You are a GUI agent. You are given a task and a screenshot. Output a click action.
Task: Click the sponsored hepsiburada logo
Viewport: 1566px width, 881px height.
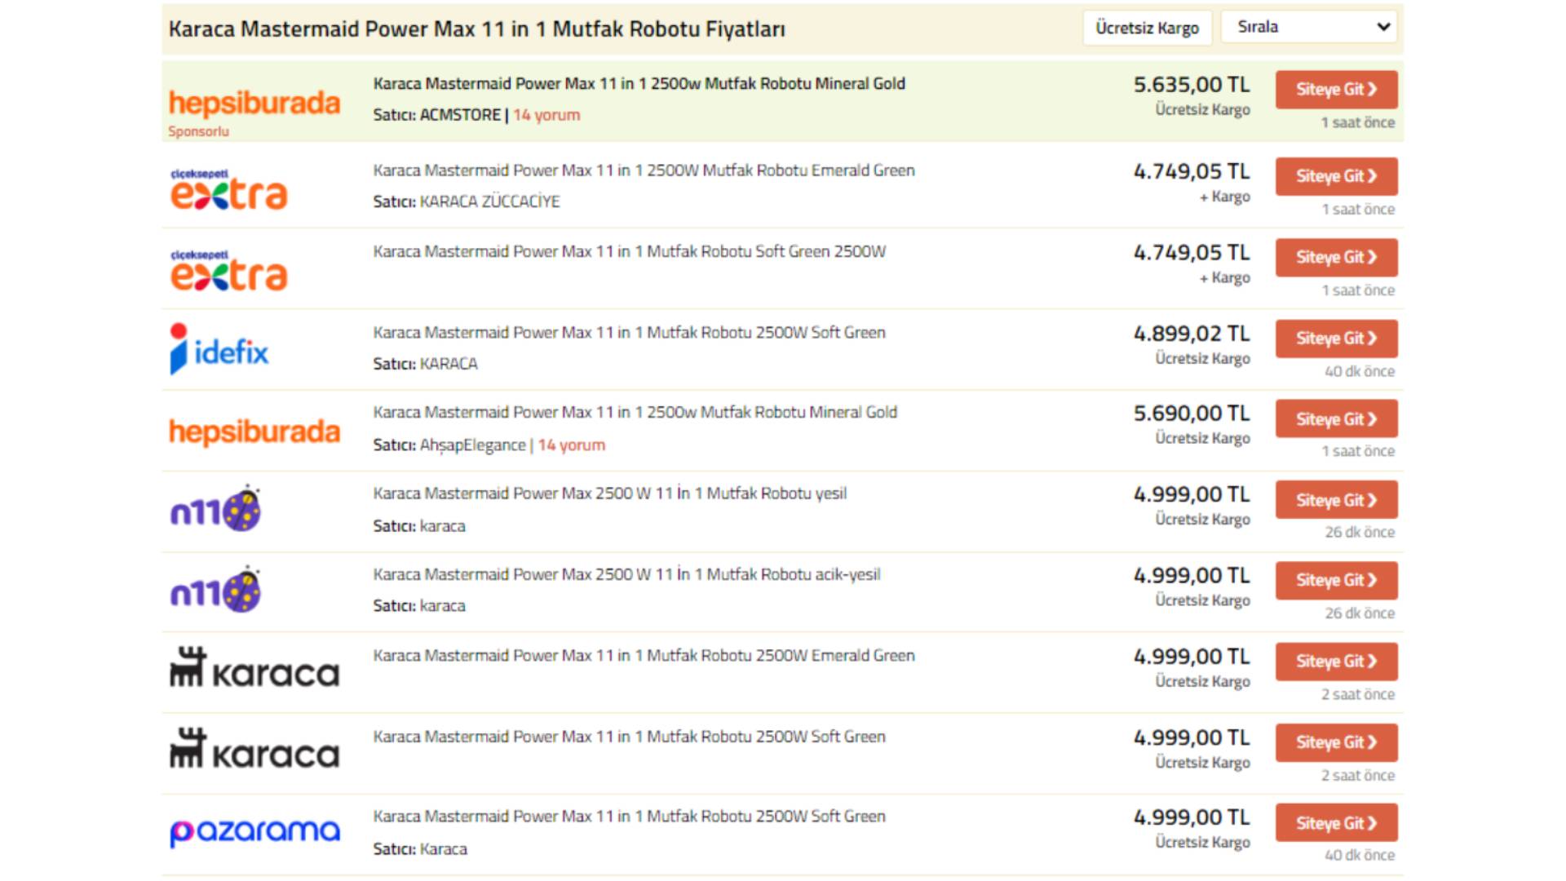[254, 103]
